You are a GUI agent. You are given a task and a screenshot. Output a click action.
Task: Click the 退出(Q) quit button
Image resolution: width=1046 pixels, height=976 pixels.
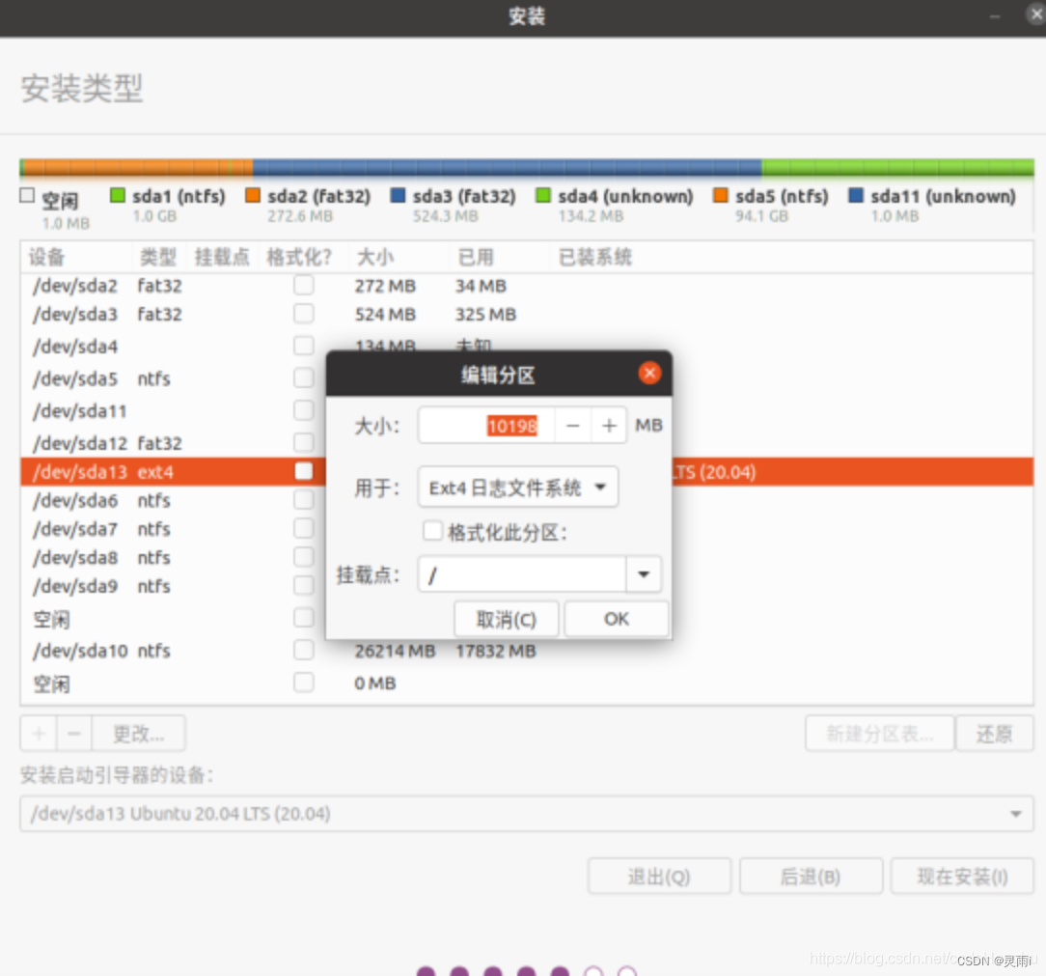tap(659, 876)
